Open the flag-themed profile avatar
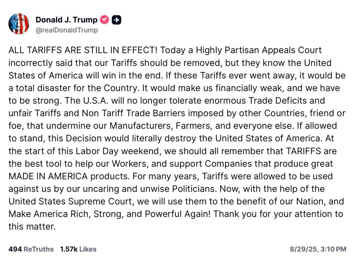The image size is (355, 257). (x=19, y=24)
